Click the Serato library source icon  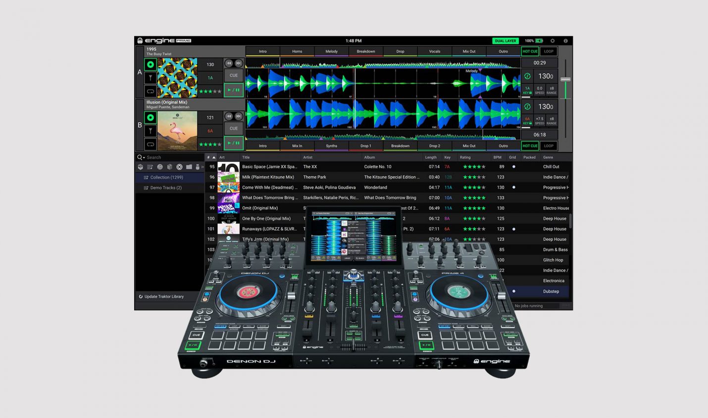(x=179, y=167)
